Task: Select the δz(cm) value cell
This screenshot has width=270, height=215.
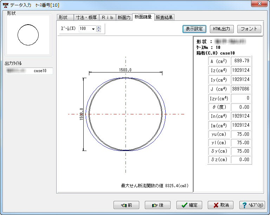Action: point(241,159)
